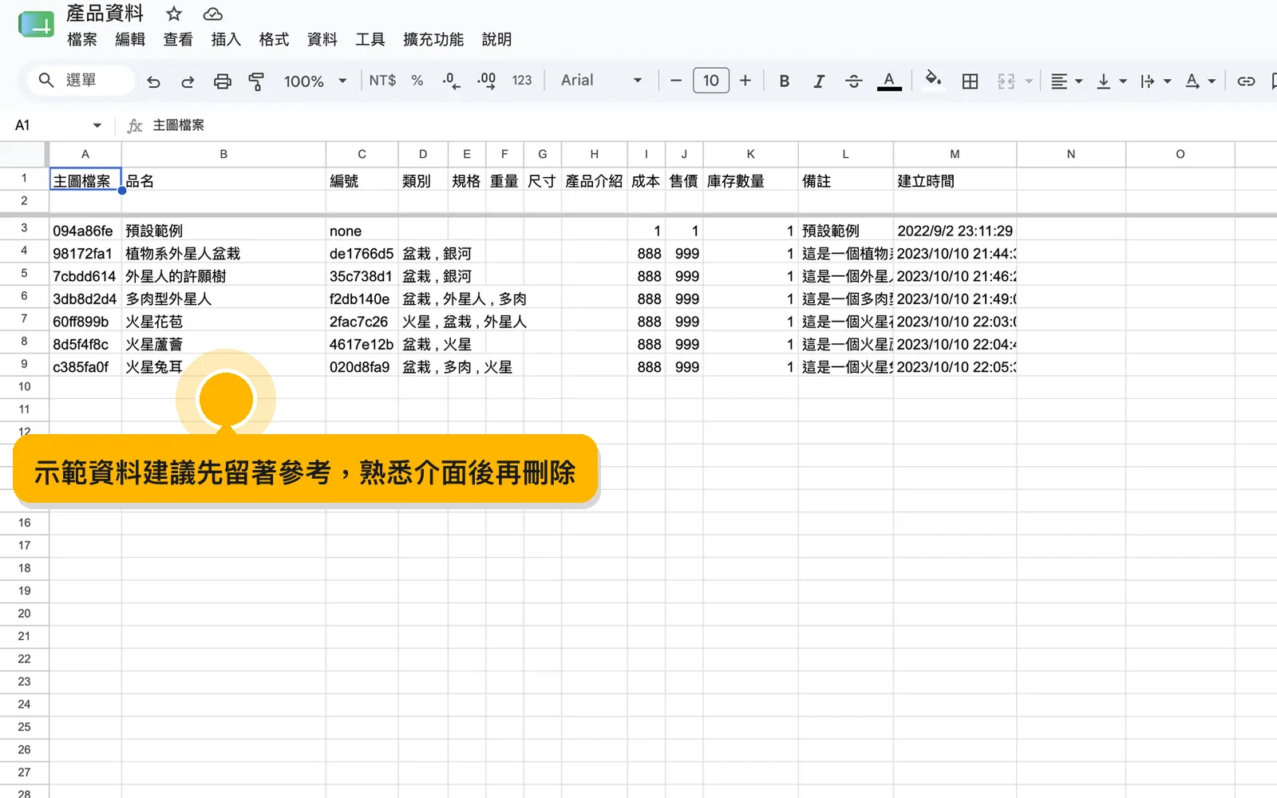Select column B header
Image resolution: width=1277 pixels, height=798 pixels.
[x=223, y=154]
